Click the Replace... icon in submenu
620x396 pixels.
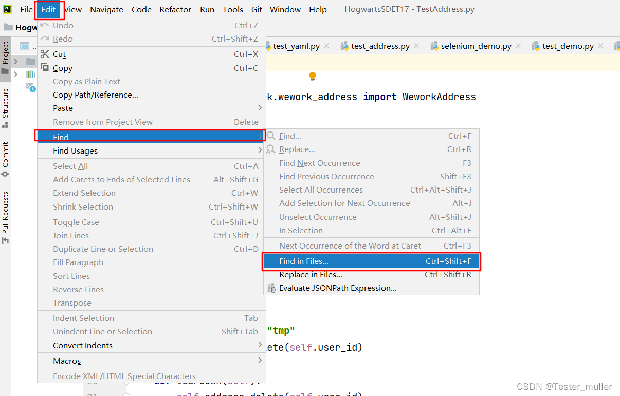[x=271, y=149]
